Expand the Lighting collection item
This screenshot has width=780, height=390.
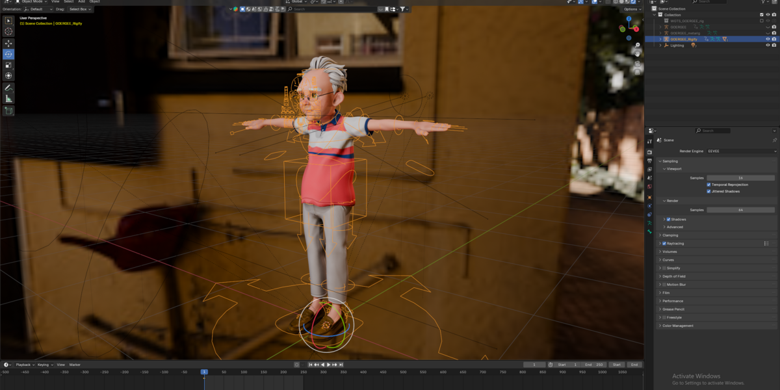click(x=660, y=45)
